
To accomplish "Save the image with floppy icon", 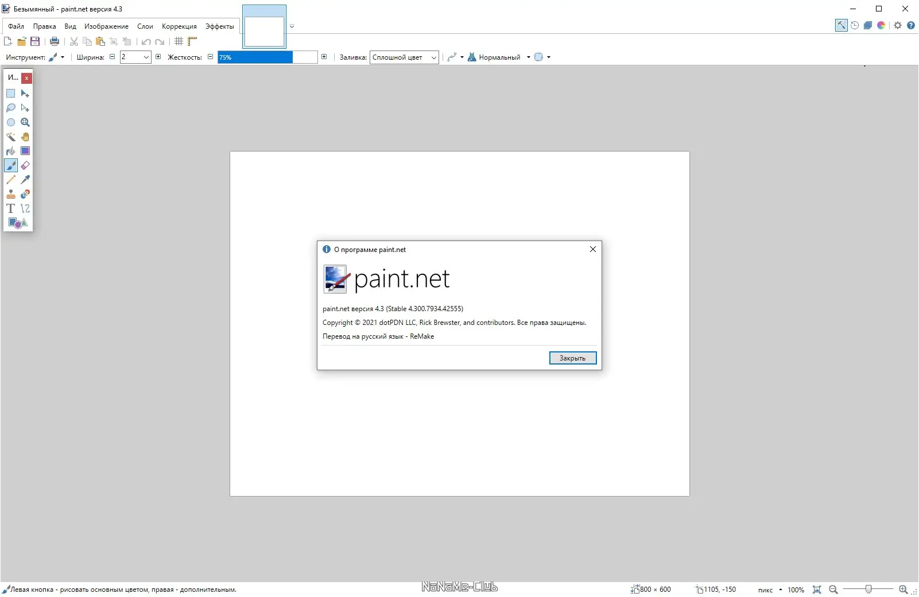I will (x=35, y=41).
